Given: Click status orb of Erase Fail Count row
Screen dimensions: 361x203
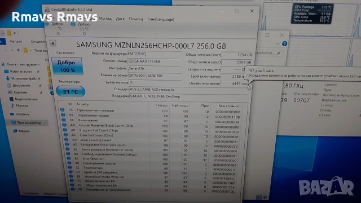Looking at the screenshot, I should 65,135.
